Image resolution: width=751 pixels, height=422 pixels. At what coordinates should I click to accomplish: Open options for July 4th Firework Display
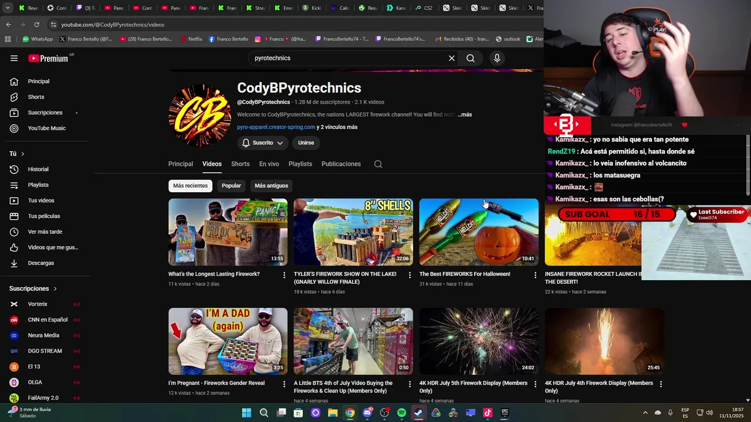click(x=661, y=384)
